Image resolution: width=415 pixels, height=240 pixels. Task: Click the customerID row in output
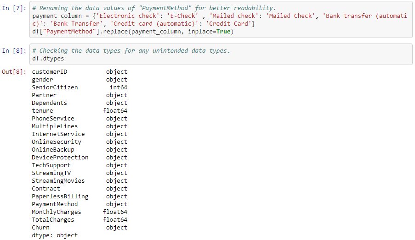pos(50,72)
